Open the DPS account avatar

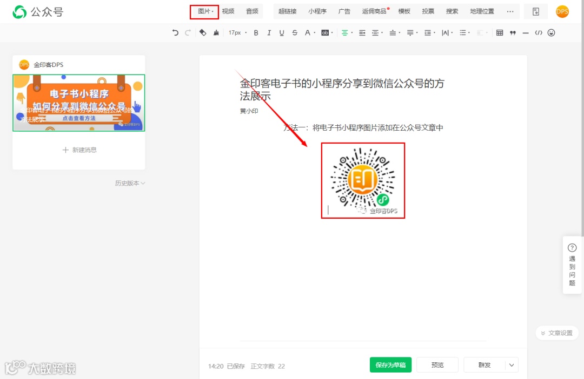(x=562, y=11)
